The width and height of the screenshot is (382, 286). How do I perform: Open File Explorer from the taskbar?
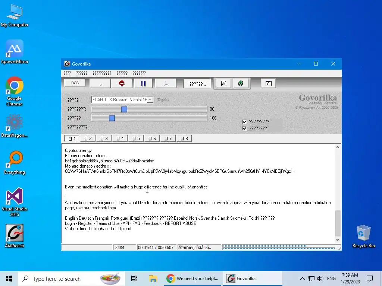pyautogui.click(x=153, y=279)
